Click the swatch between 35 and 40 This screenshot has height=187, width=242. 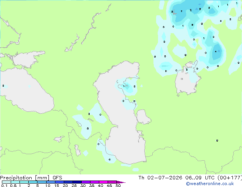pyautogui.click(x=94, y=182)
